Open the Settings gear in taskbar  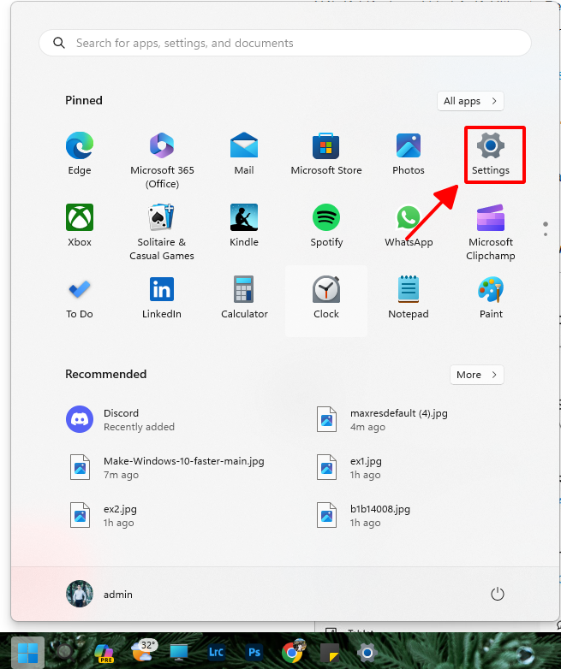pyautogui.click(x=367, y=653)
